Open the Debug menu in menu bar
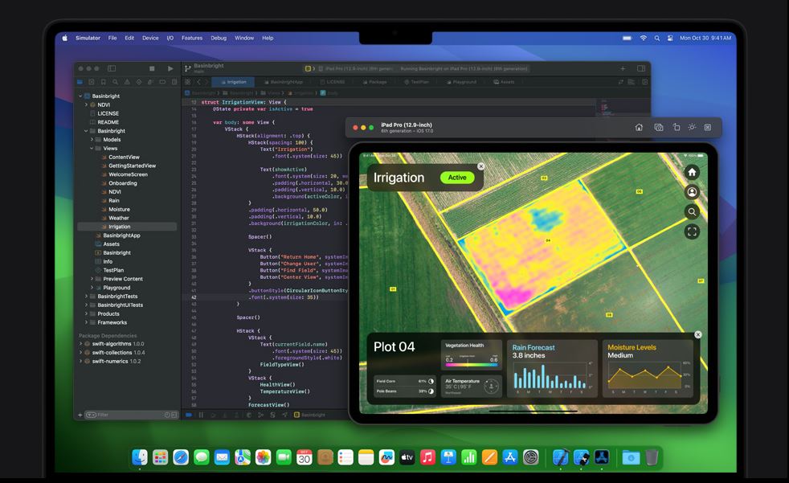Screen dimensions: 789x483 pos(218,38)
